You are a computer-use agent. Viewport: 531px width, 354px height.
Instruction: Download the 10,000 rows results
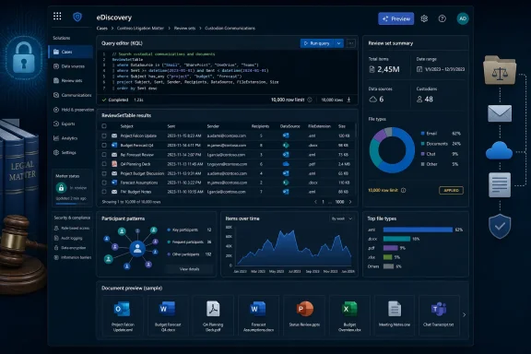point(348,100)
